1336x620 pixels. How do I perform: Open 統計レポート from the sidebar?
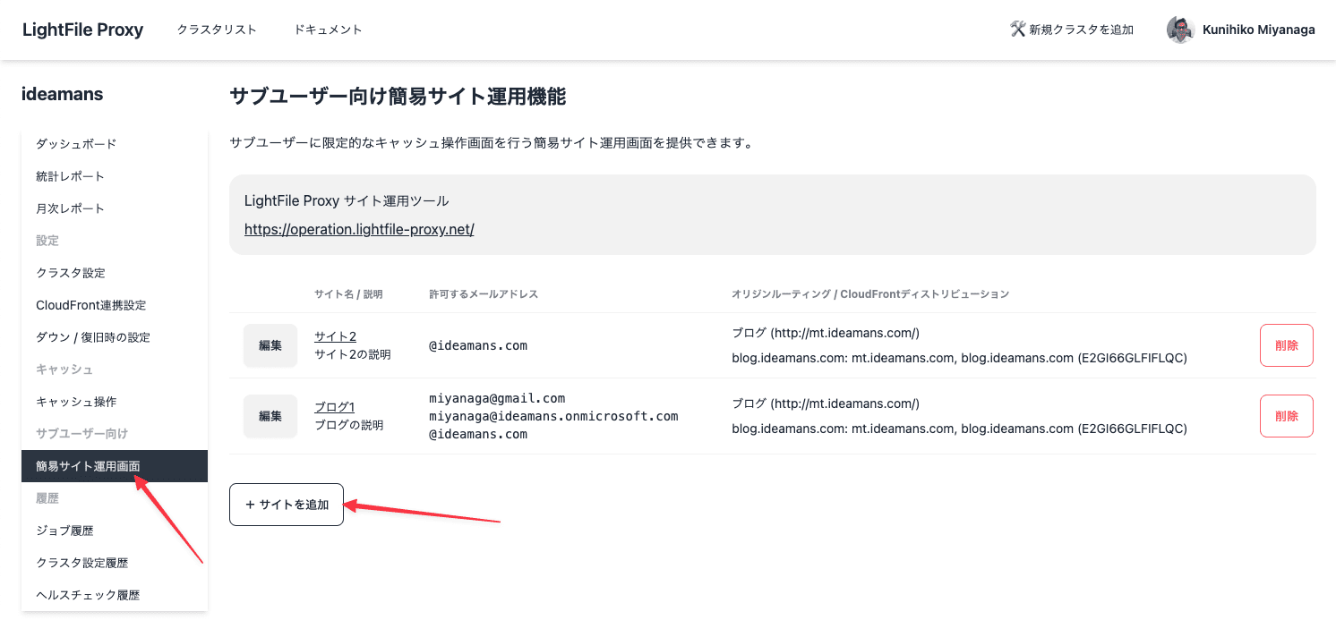[x=72, y=175]
